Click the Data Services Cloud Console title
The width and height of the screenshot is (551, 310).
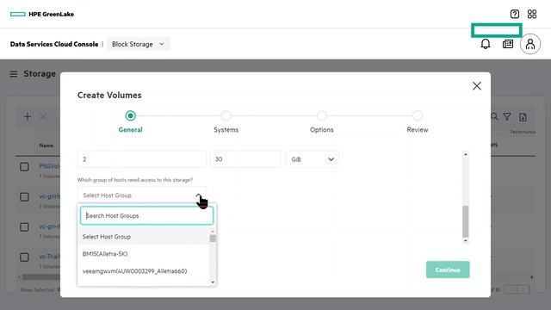54,44
